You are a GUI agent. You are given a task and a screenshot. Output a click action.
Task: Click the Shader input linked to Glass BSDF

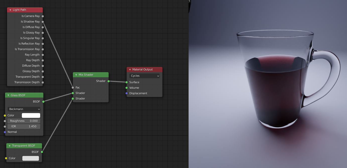pyautogui.click(x=73, y=93)
